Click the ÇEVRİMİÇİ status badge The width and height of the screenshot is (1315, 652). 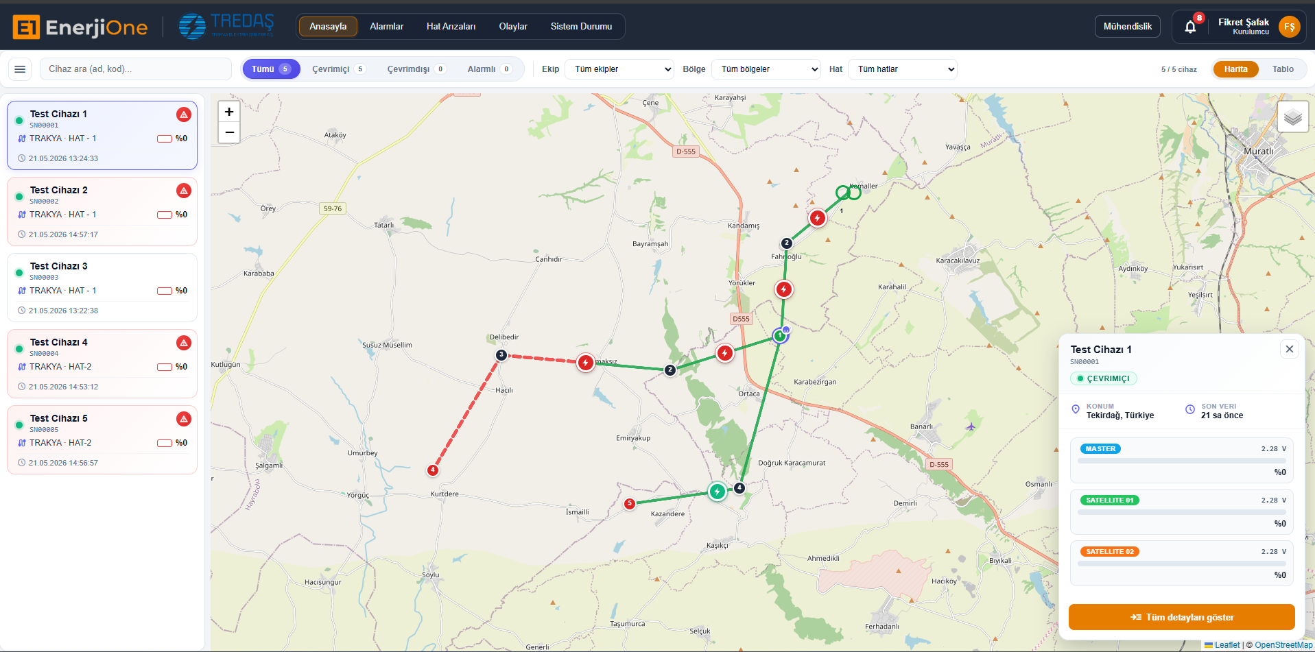[1103, 378]
